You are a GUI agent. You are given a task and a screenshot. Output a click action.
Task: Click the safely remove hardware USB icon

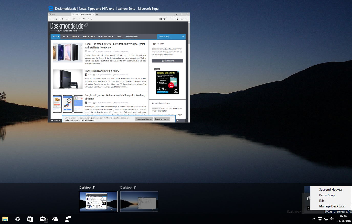(x=308, y=198)
